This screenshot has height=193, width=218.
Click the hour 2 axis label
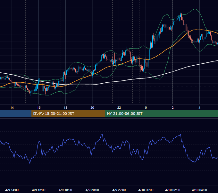173,108
